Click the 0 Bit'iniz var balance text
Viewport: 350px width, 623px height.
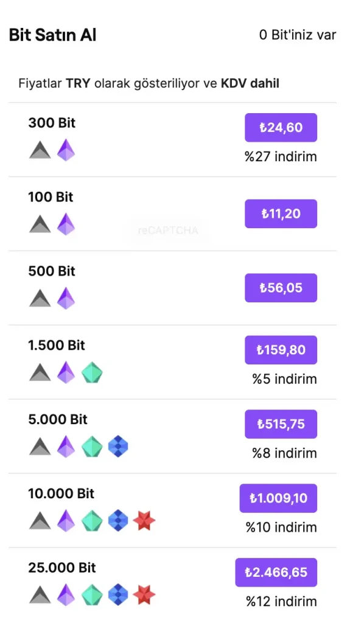click(x=298, y=35)
